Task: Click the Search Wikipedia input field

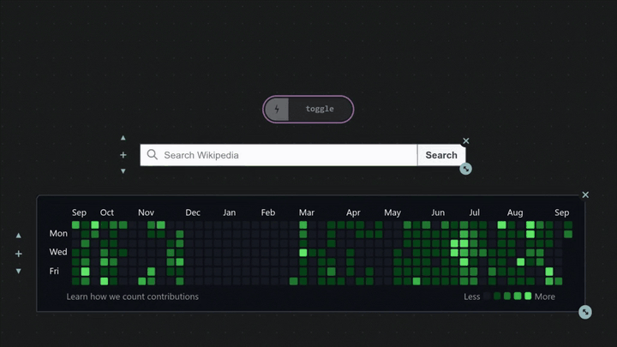Action: 279,155
